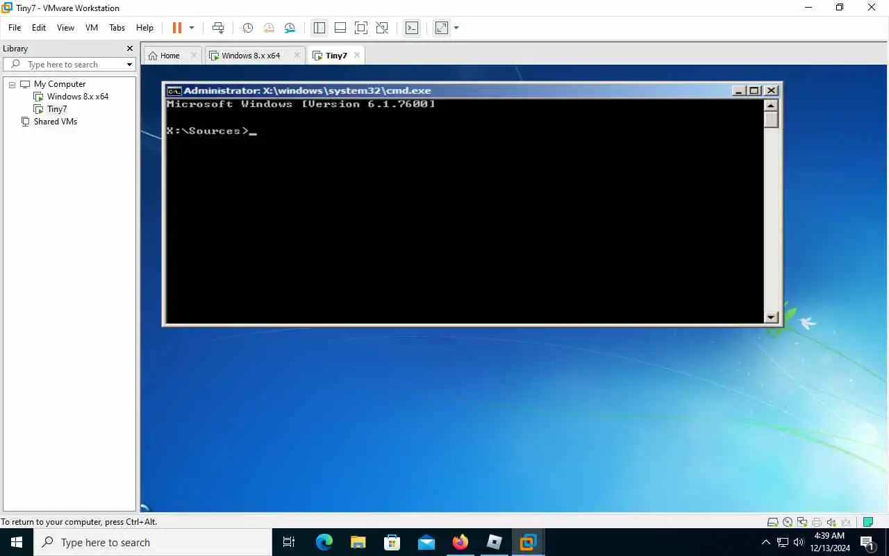Open Task View on the taskbar
889x556 pixels.
289,542
